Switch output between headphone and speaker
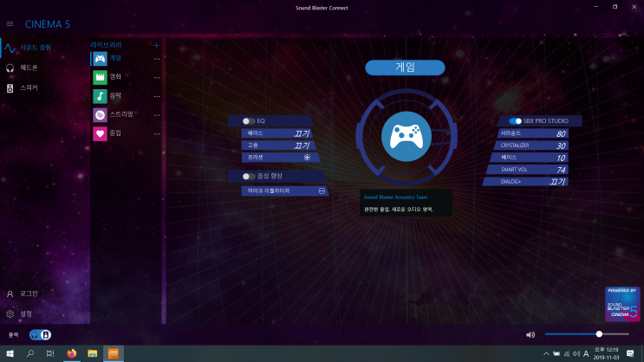Viewport: 644px width, 362px height. (x=40, y=335)
